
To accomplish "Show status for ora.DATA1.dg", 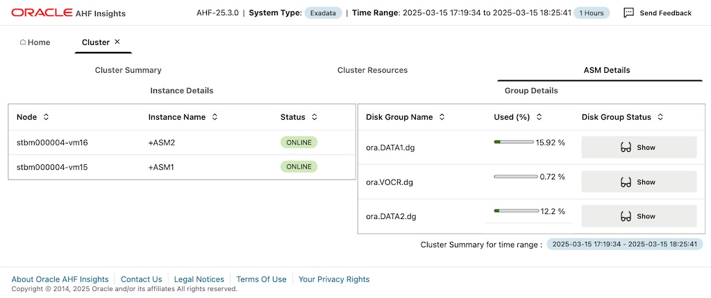I will (x=638, y=148).
